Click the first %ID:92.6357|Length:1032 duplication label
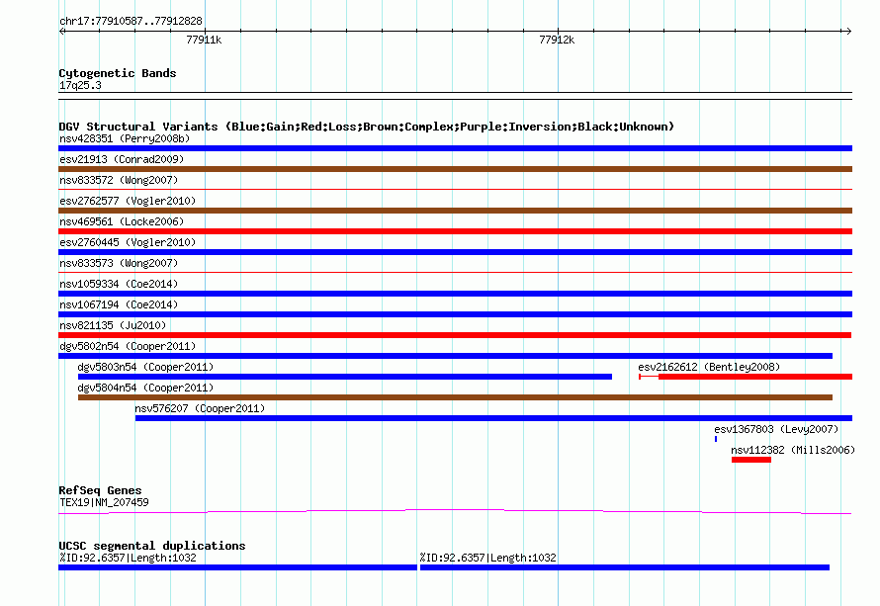 click(128, 558)
